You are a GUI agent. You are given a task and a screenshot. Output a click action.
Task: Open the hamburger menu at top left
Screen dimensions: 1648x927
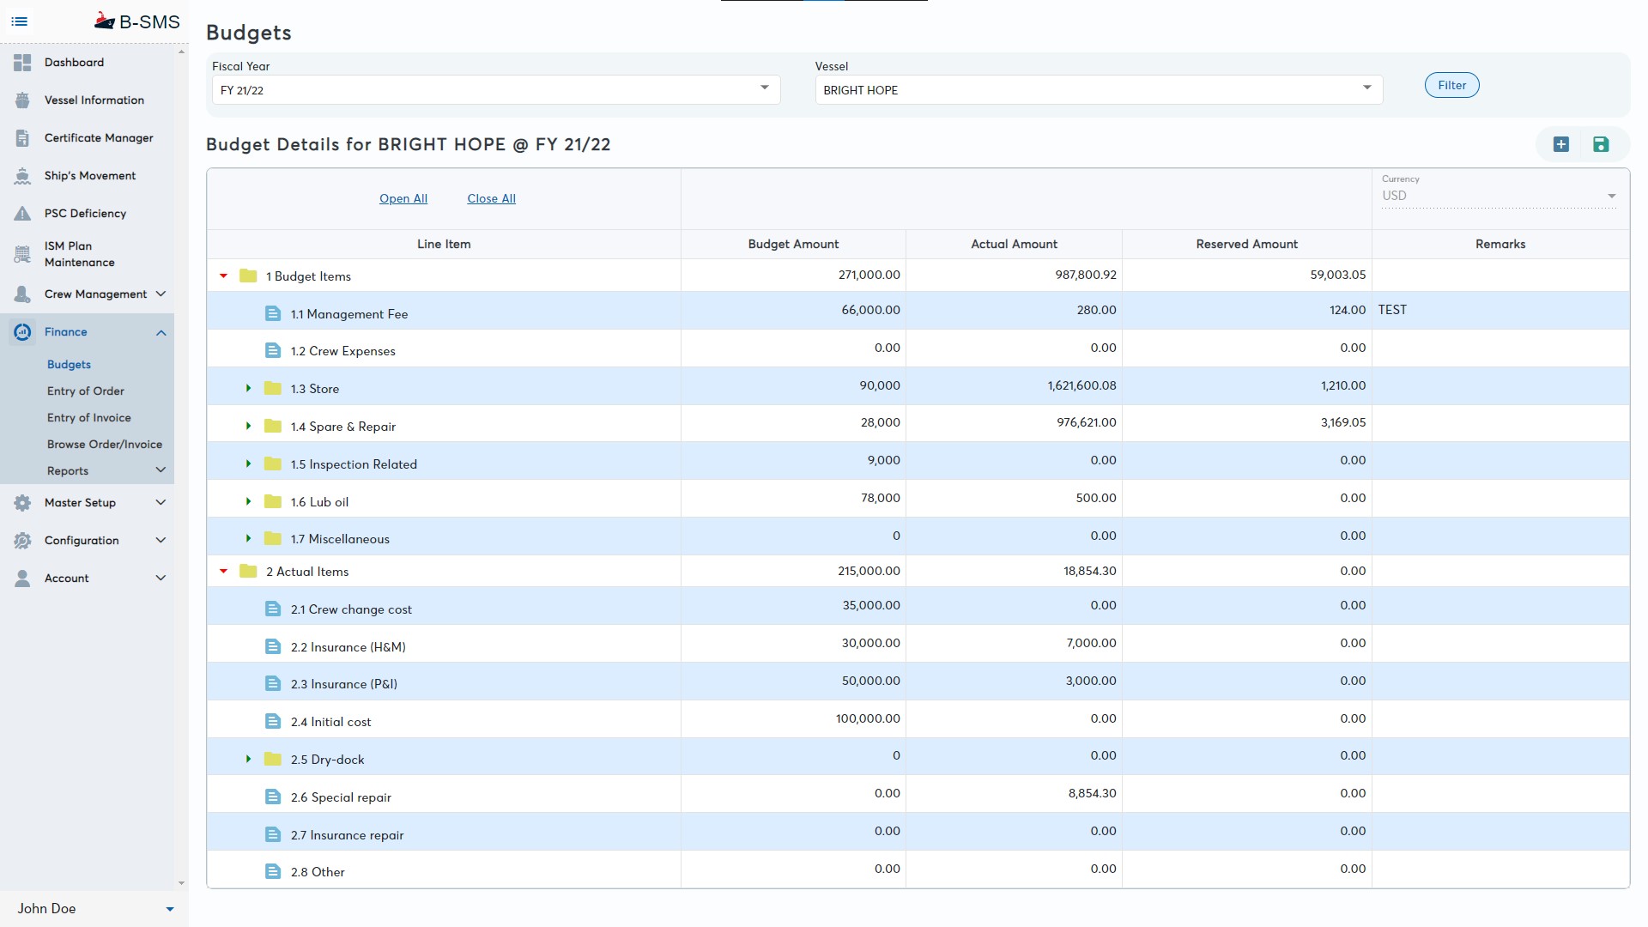pyautogui.click(x=19, y=21)
